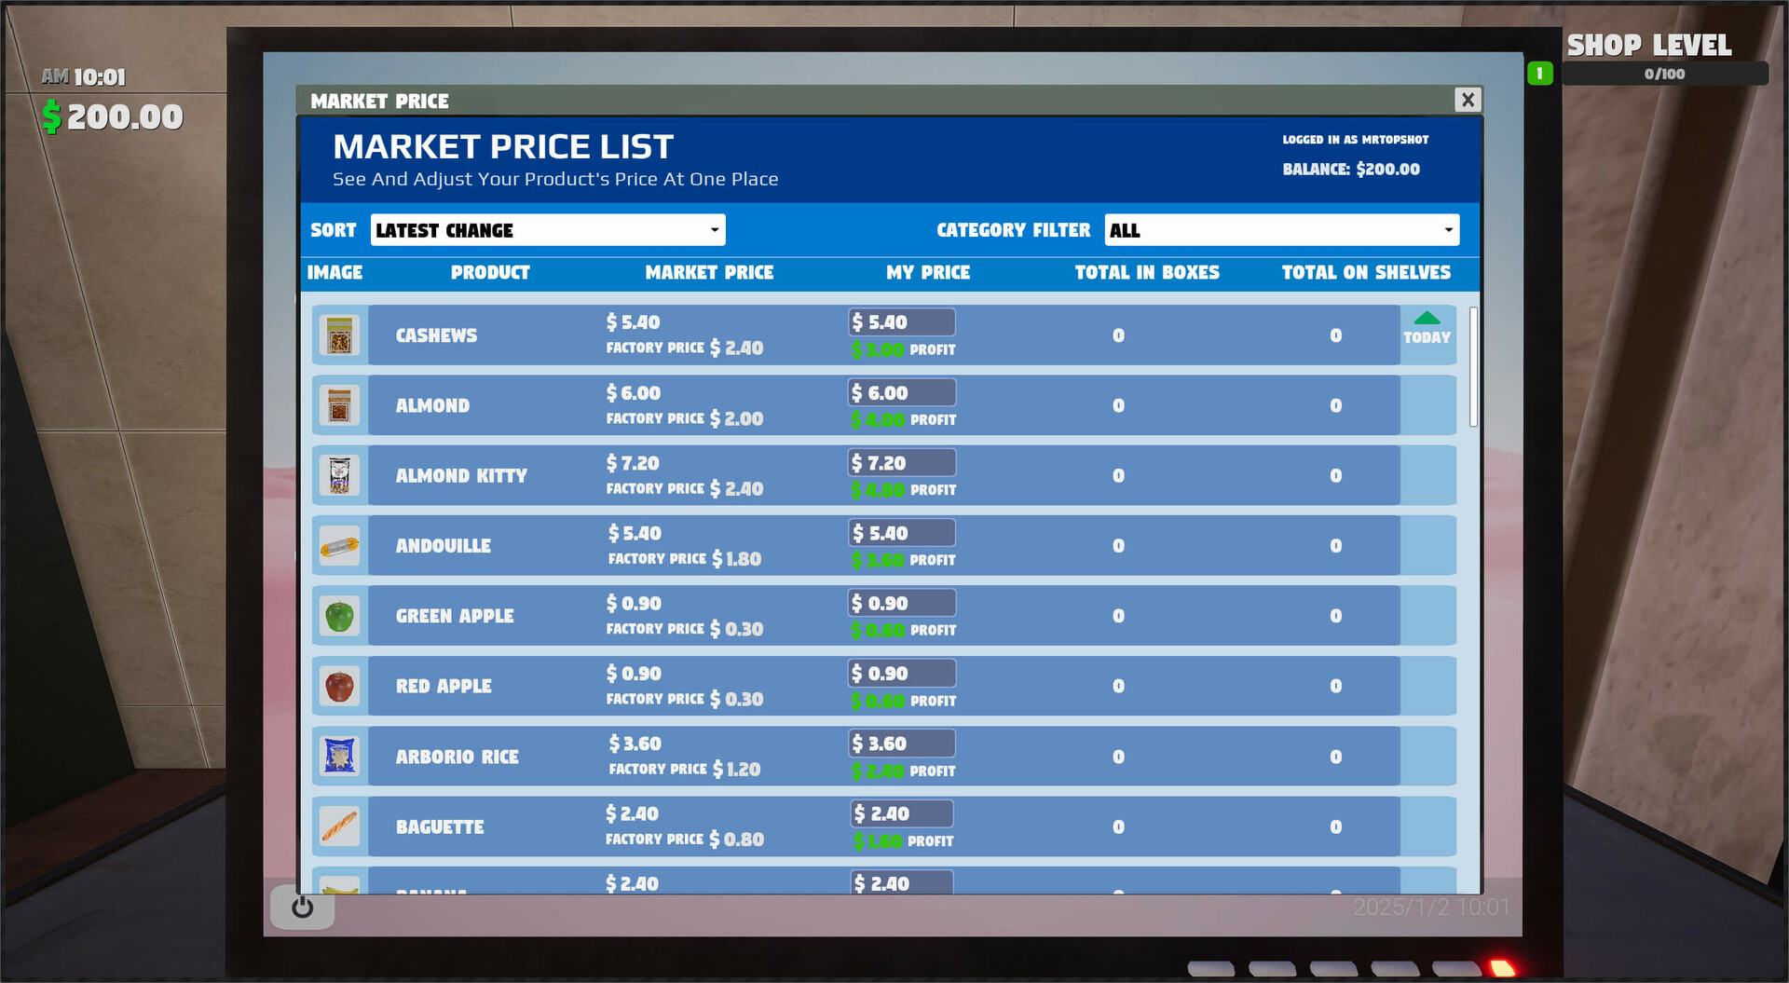Click the Almond product image icon
This screenshot has height=983, width=1789.
[339, 406]
